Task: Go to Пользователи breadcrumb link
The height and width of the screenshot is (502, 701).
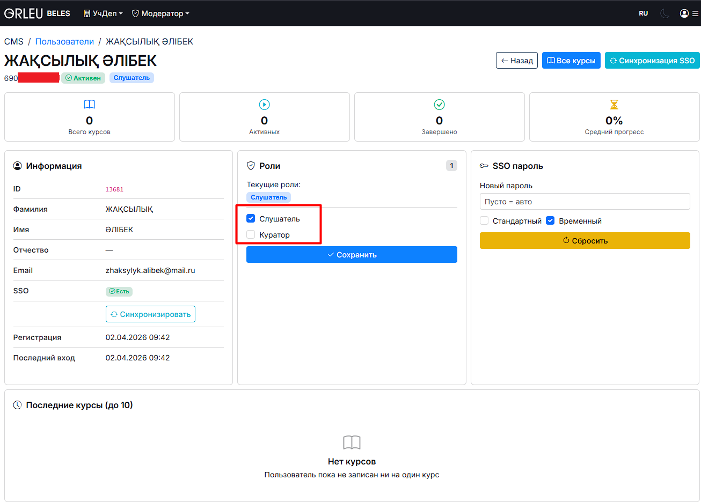Action: (x=64, y=41)
